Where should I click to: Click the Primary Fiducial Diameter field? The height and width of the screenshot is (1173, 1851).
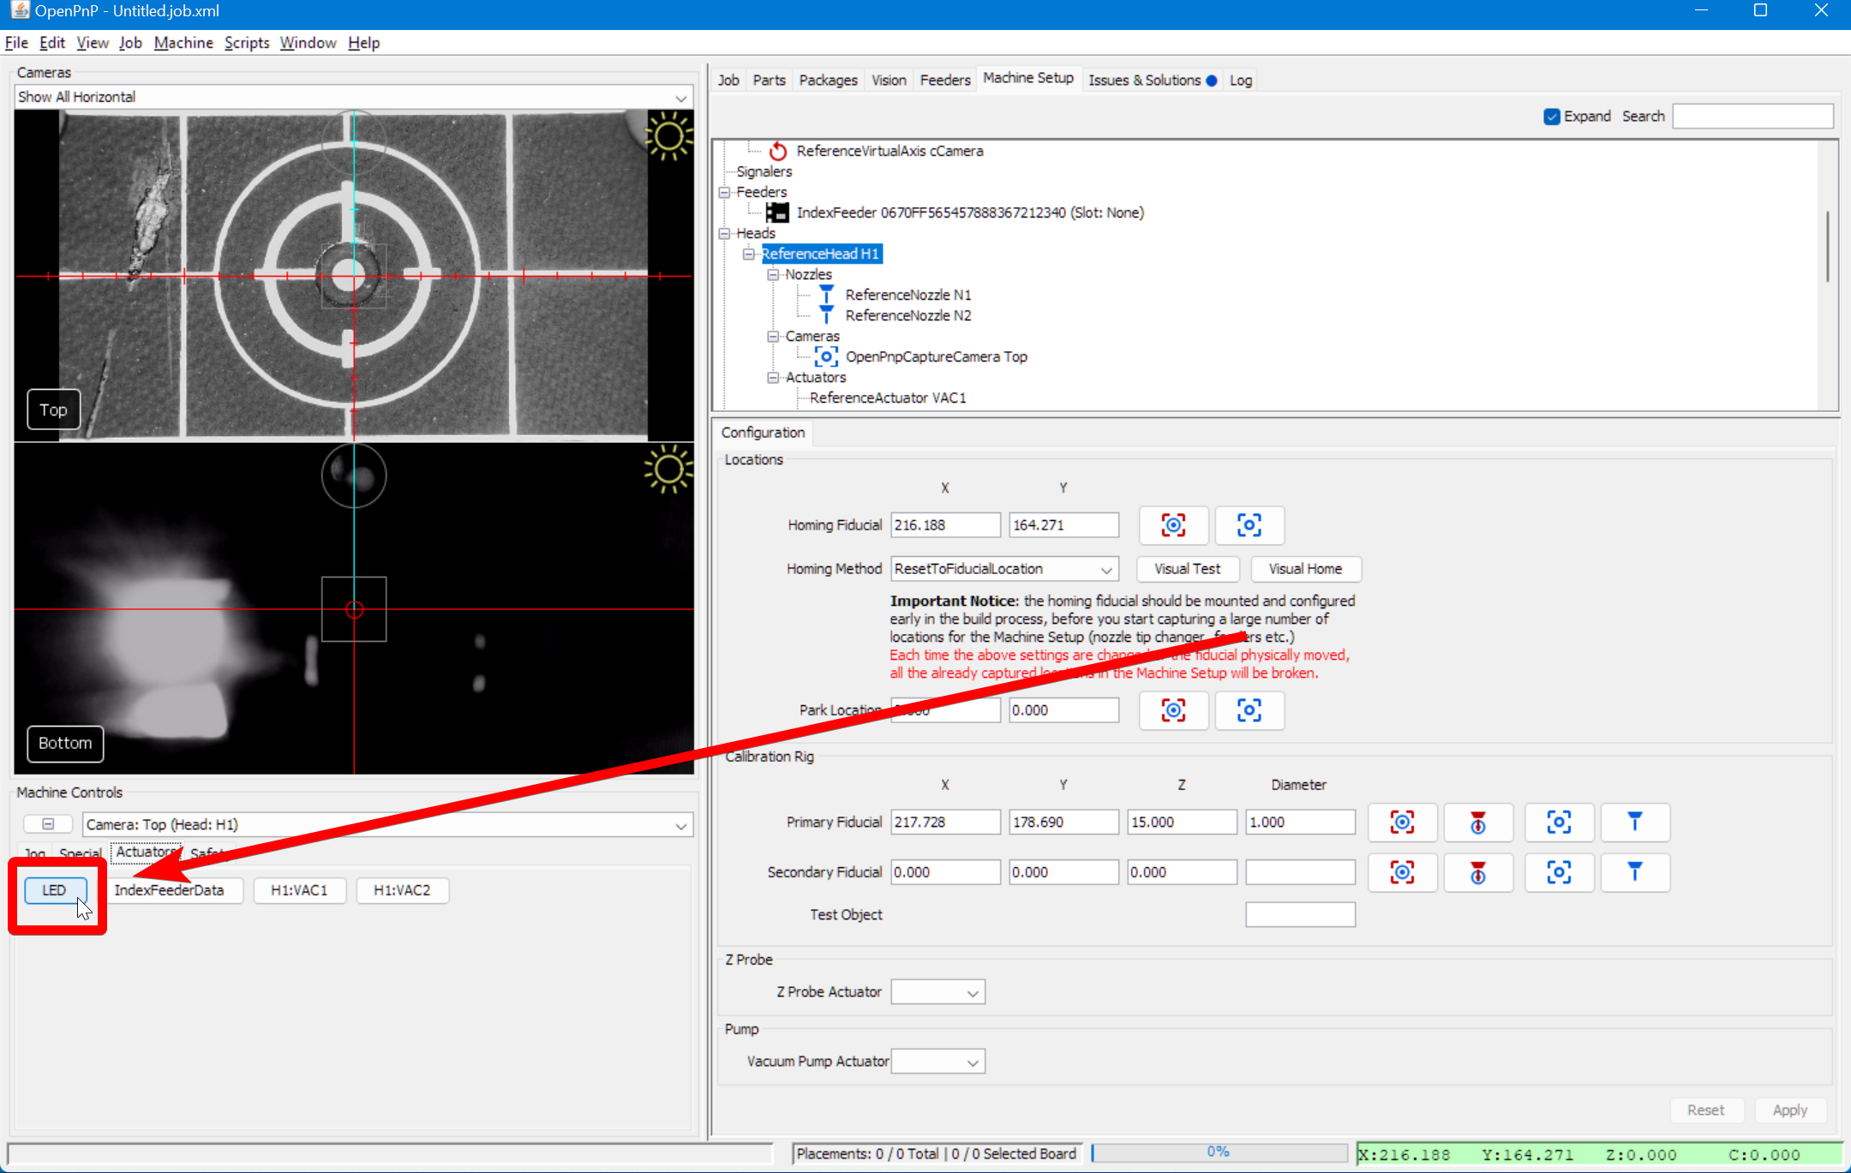tap(1299, 823)
